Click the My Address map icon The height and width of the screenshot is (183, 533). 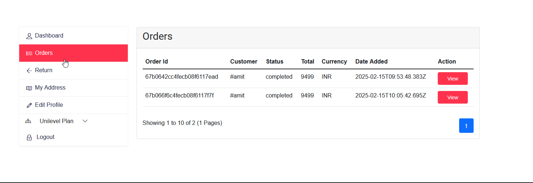pyautogui.click(x=29, y=88)
